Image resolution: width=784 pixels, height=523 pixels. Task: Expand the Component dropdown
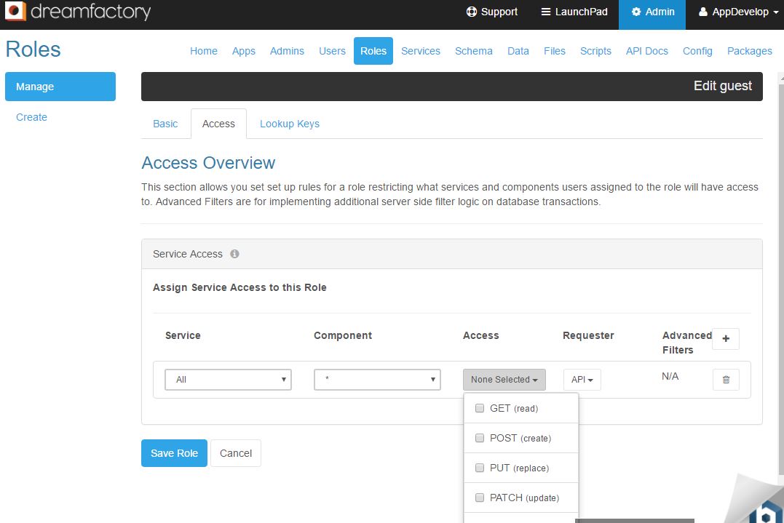[x=377, y=379]
